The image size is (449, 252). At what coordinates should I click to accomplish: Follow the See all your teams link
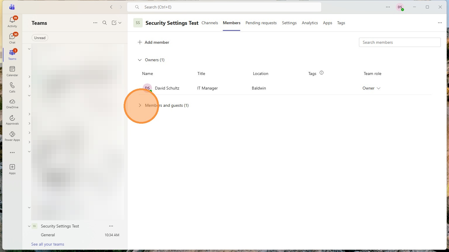tap(48, 244)
